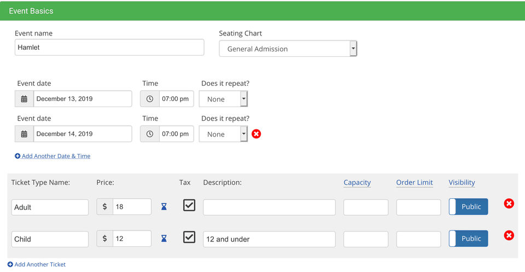
Task: Toggle Public visibility for Child ticket
Action: pyautogui.click(x=468, y=239)
